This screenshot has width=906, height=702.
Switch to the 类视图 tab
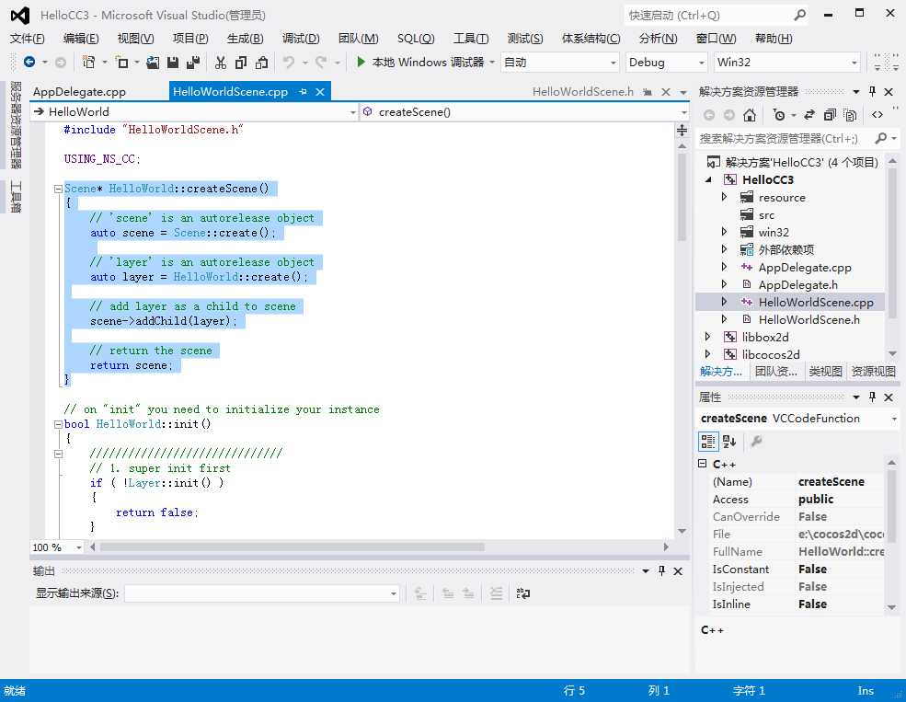pyautogui.click(x=825, y=372)
